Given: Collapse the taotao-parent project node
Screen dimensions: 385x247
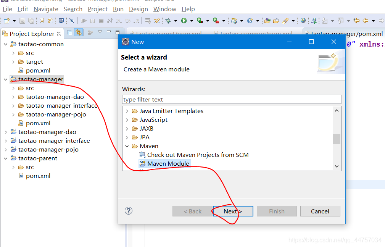Looking at the screenshot, I should [6, 158].
